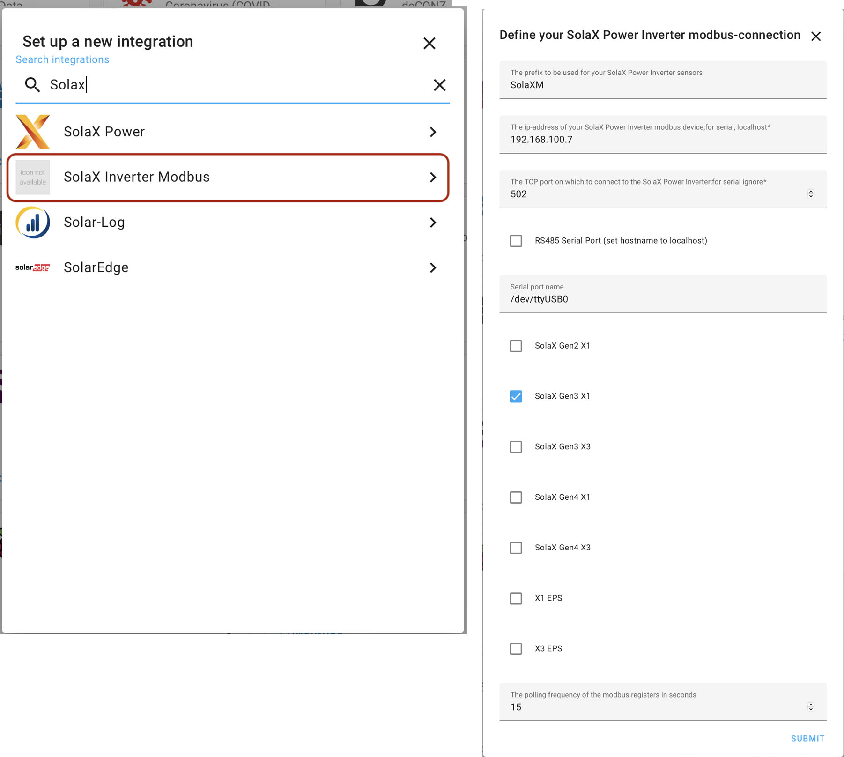Click the SolarEdge brand logo
Viewport: 844px width, 757px height.
click(33, 267)
